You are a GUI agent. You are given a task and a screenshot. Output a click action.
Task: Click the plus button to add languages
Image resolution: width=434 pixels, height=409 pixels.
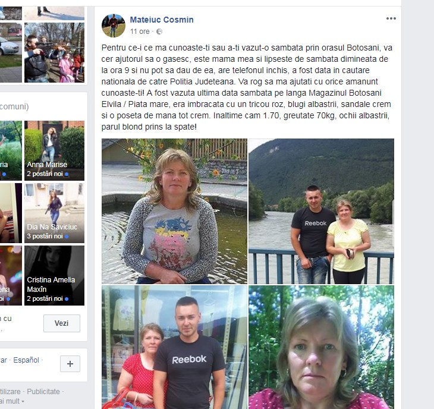tap(70, 364)
